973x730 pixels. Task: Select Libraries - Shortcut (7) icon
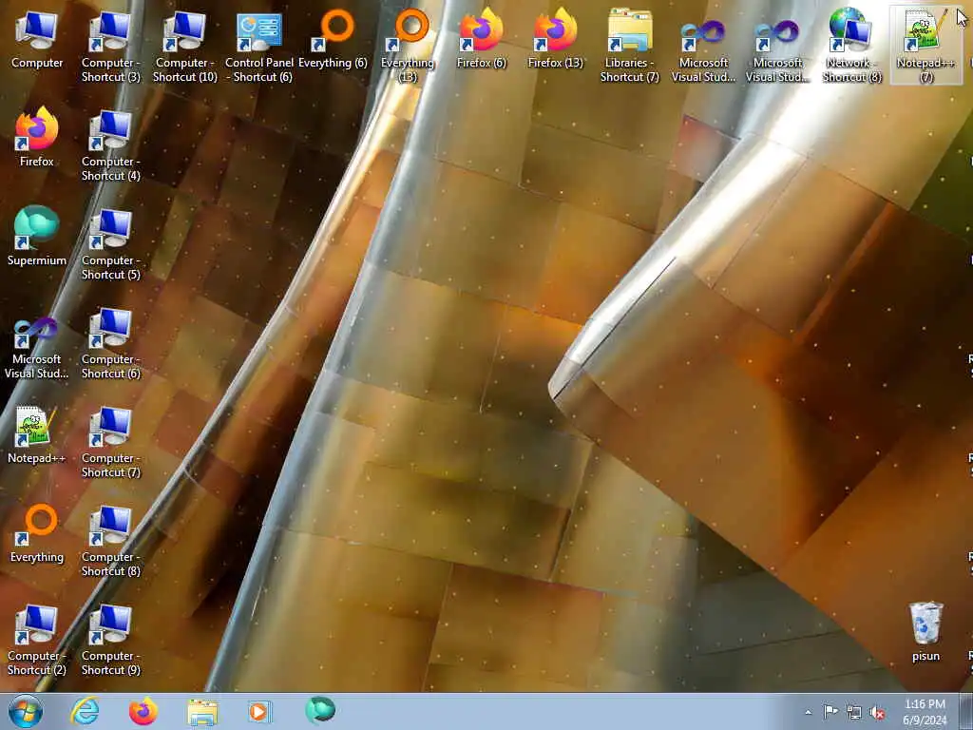(x=630, y=47)
